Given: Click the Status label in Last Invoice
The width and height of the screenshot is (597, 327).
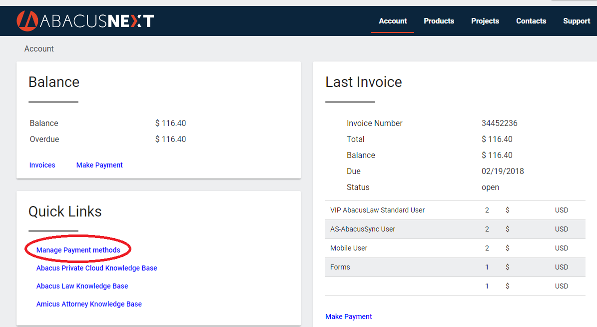Looking at the screenshot, I should click(x=358, y=187).
